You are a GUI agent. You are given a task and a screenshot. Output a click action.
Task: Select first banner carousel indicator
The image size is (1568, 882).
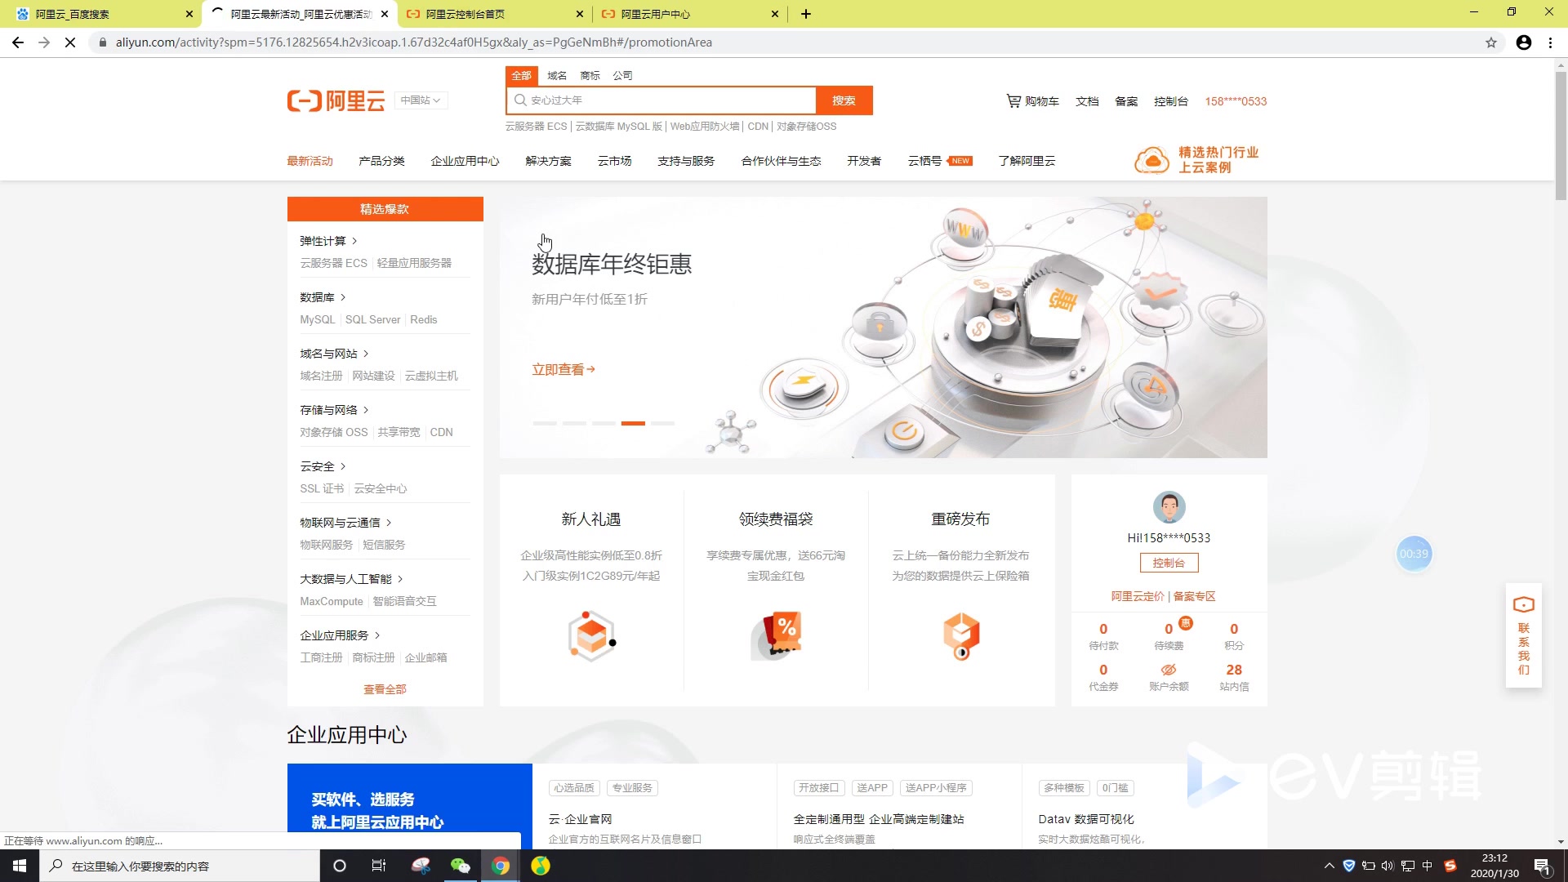(x=545, y=423)
